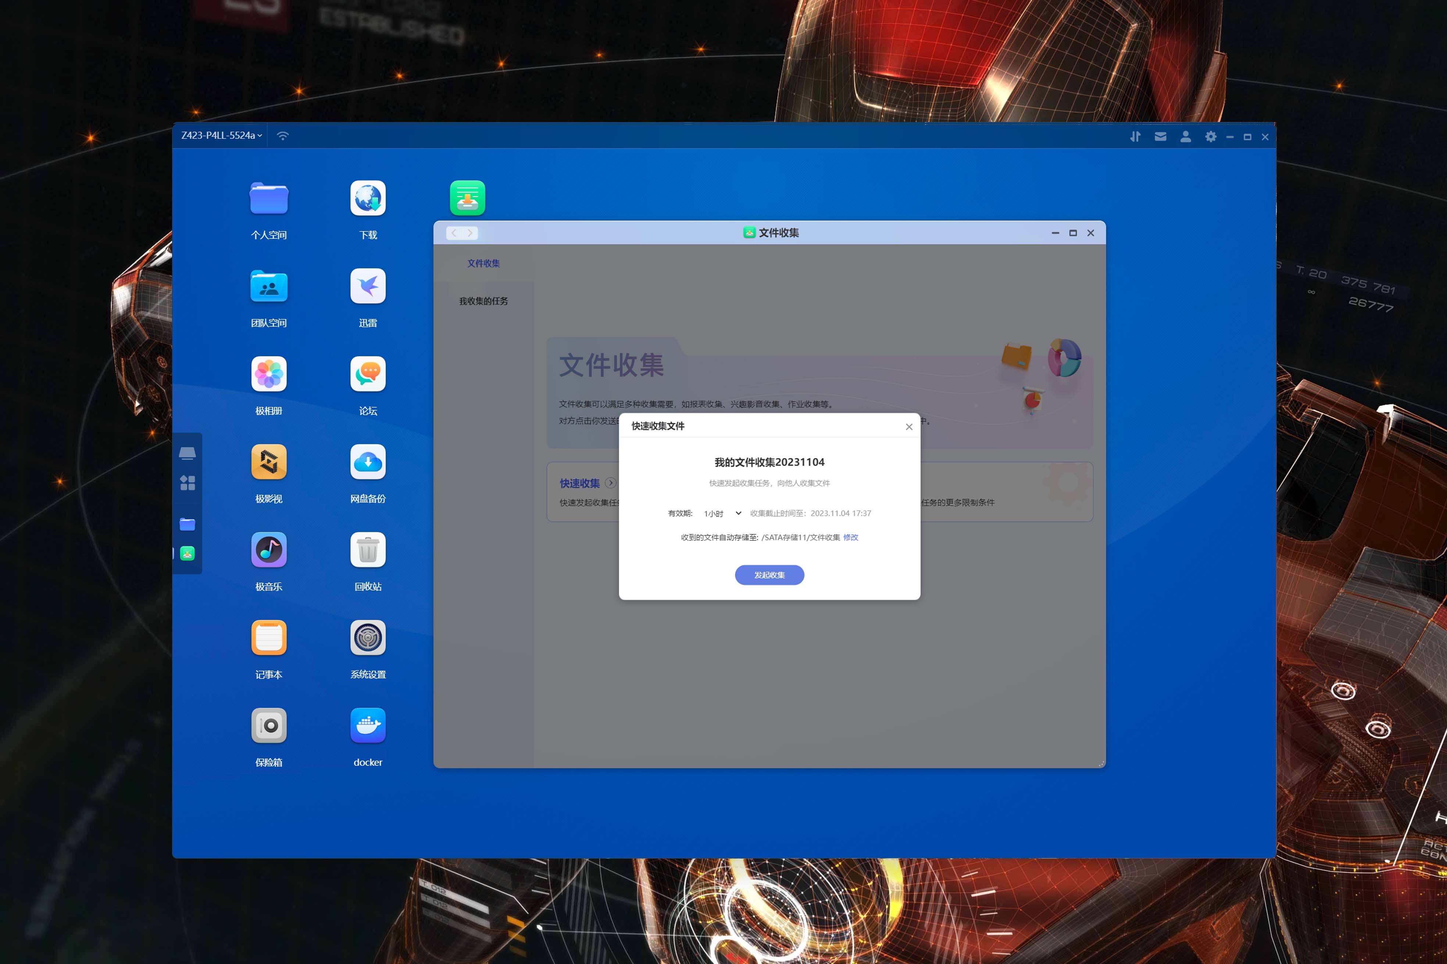Open the user account icon in top bar
1447x964 pixels.
[1186, 137]
